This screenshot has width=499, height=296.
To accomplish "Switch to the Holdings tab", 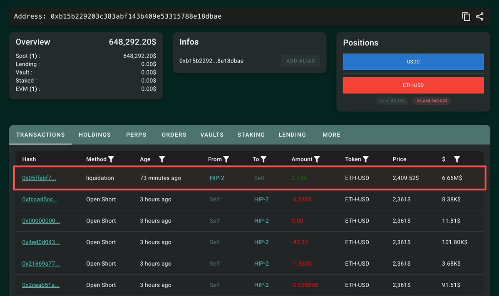I will coord(95,135).
